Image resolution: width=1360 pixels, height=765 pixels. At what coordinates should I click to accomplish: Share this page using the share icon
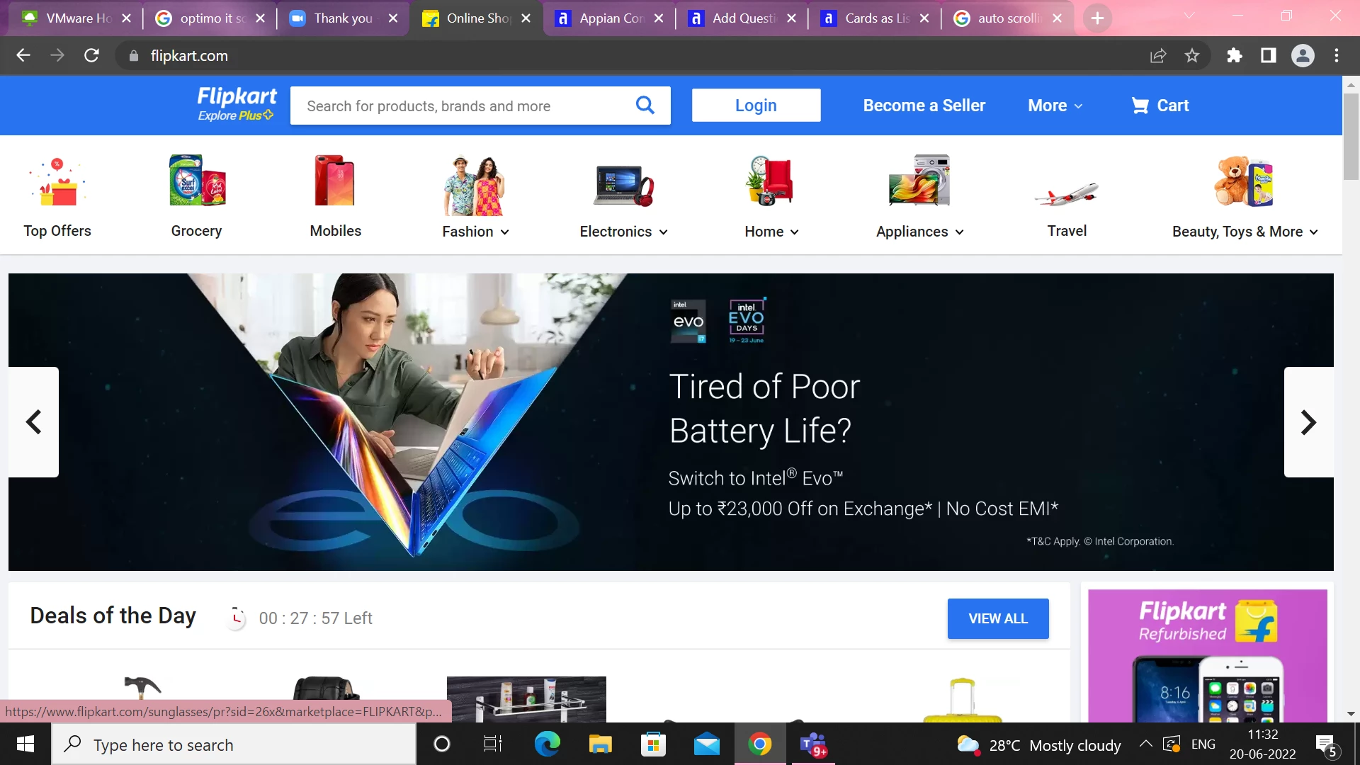[1158, 55]
